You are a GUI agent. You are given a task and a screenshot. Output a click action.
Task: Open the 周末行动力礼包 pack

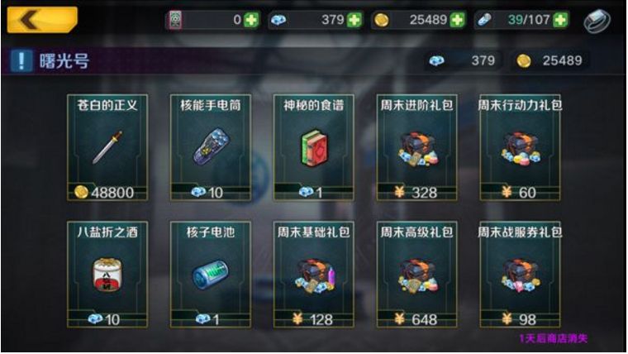520,147
